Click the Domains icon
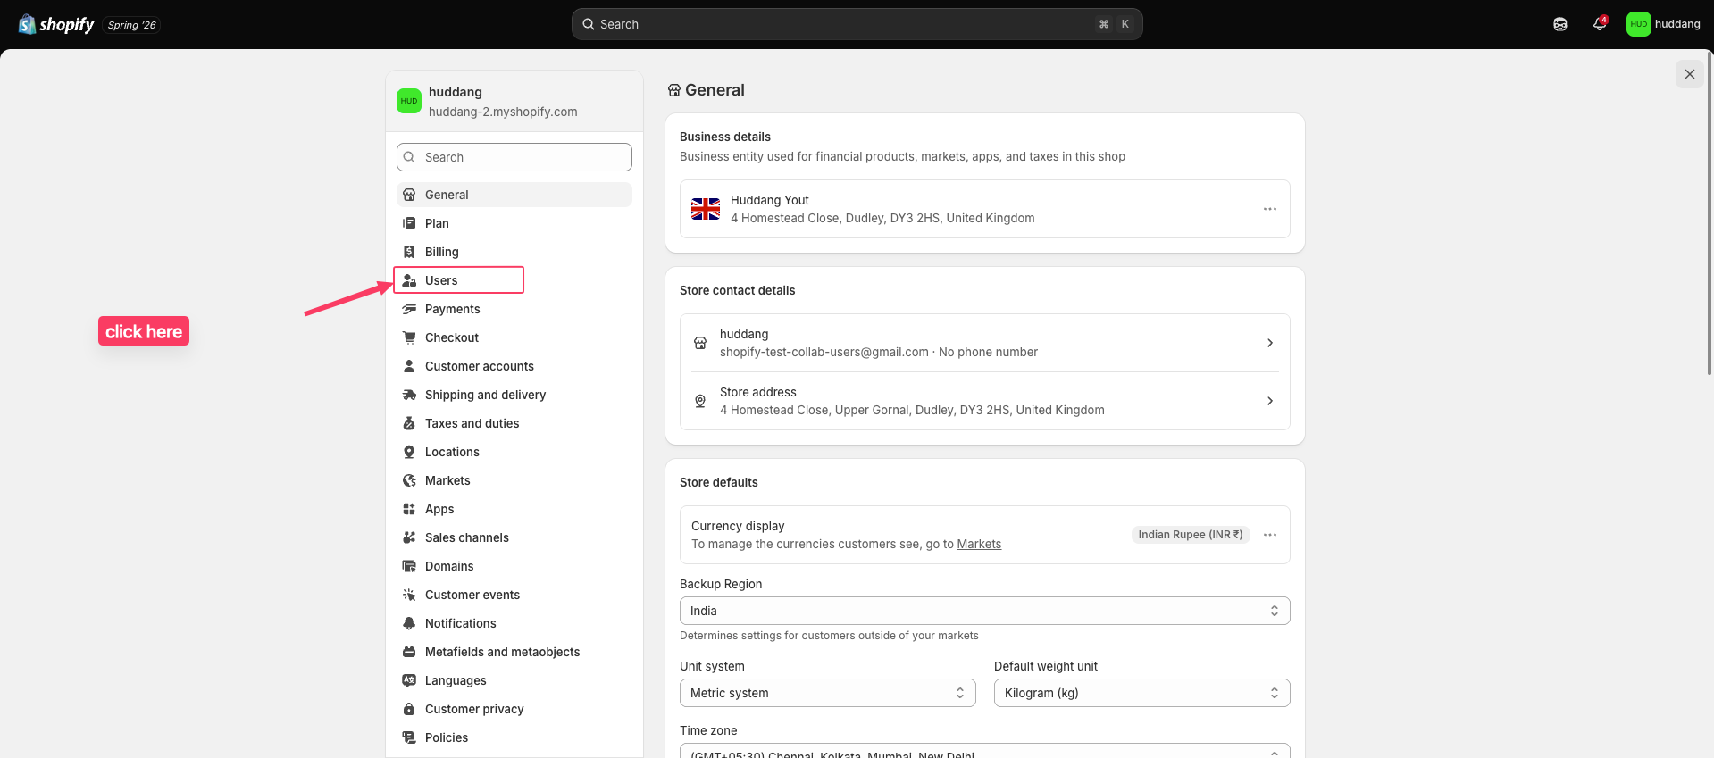The height and width of the screenshot is (758, 1714). click(x=409, y=566)
